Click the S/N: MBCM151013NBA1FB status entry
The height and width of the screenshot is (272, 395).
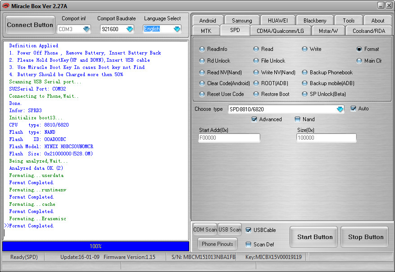click(203, 257)
